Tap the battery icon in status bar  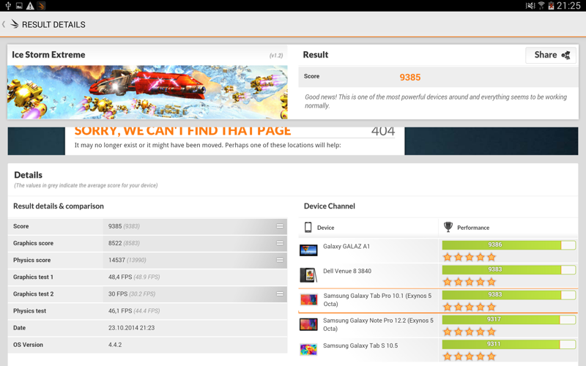(x=551, y=6)
